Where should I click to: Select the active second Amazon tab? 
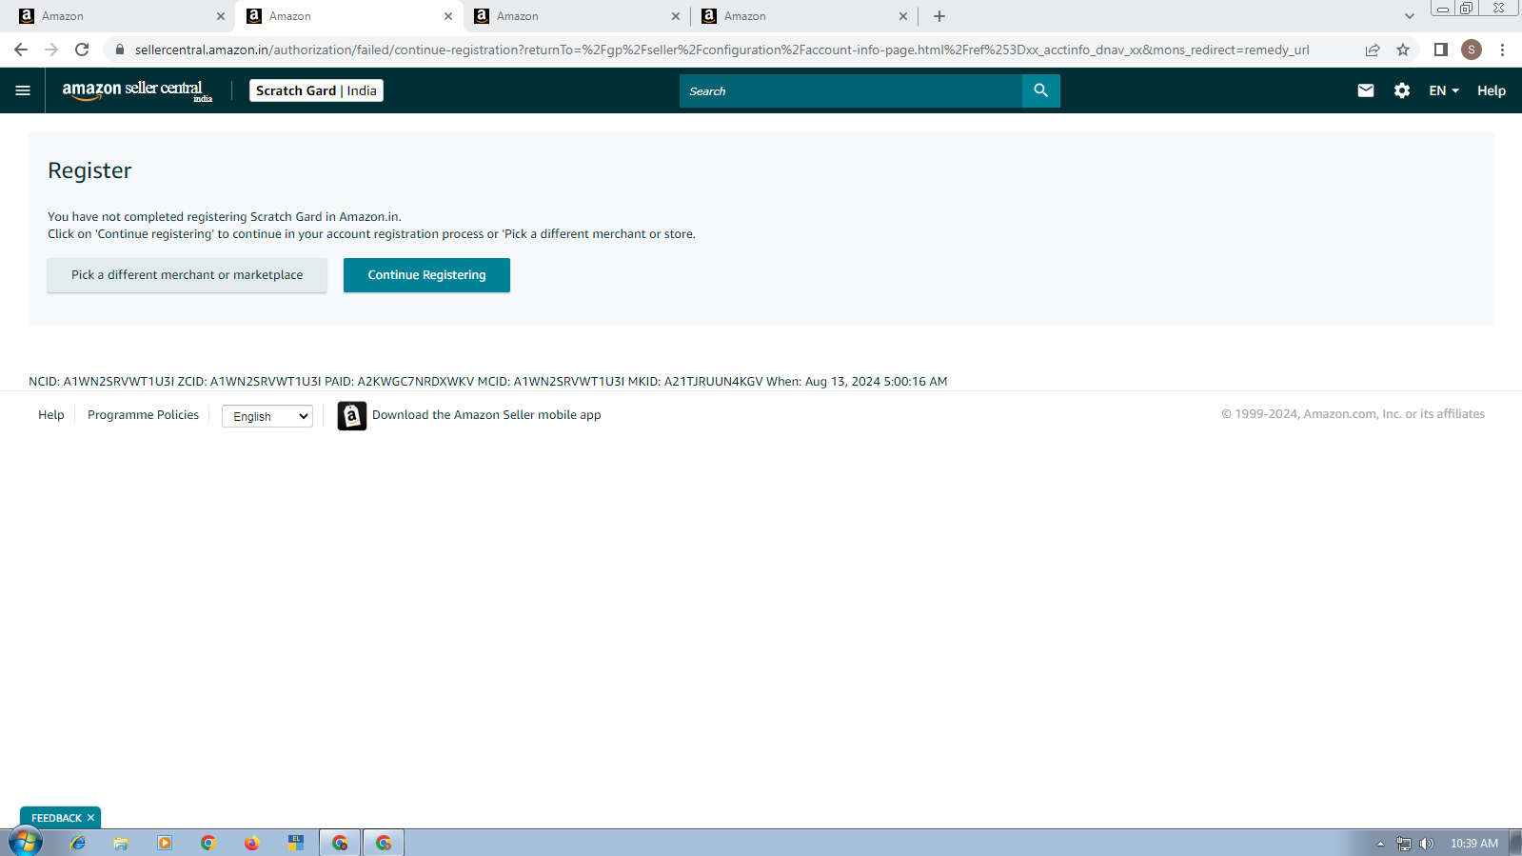(347, 16)
